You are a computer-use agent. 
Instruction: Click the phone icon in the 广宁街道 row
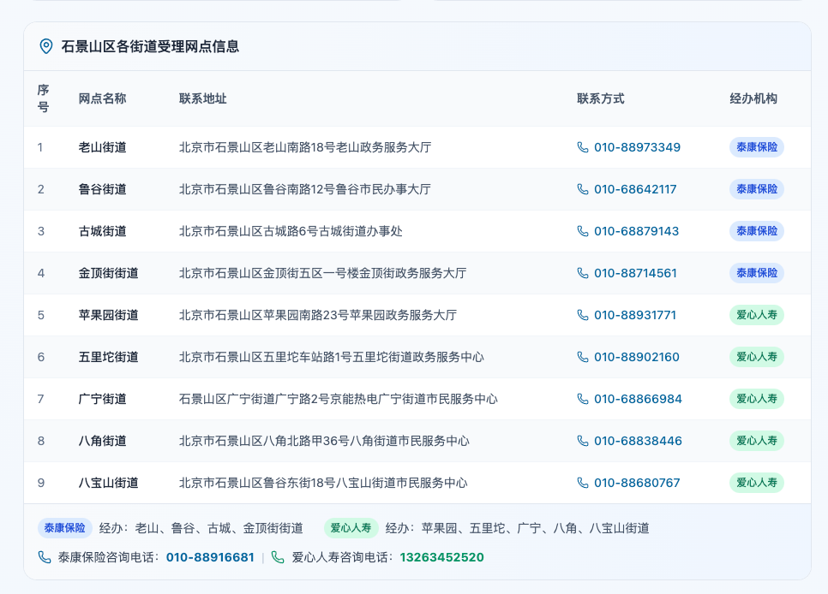click(583, 399)
